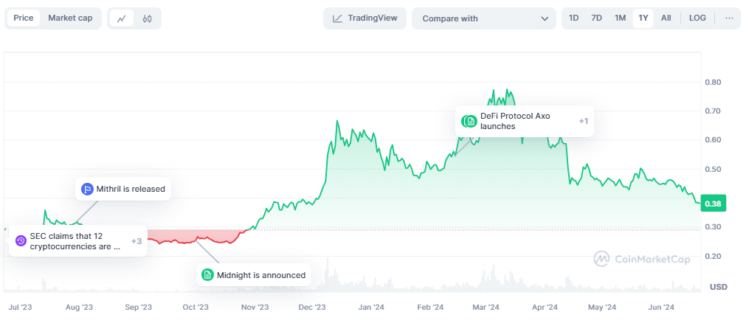Select the 1D time range tab
The height and width of the screenshot is (323, 746).
click(x=573, y=18)
